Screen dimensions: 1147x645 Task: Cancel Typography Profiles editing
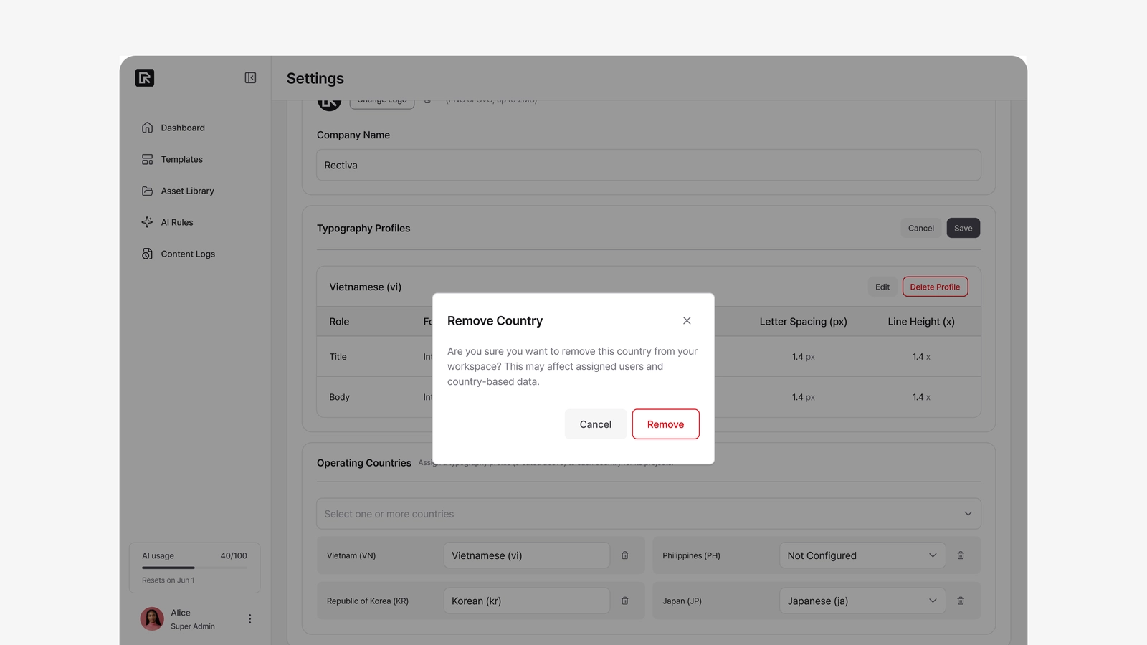coord(921,228)
